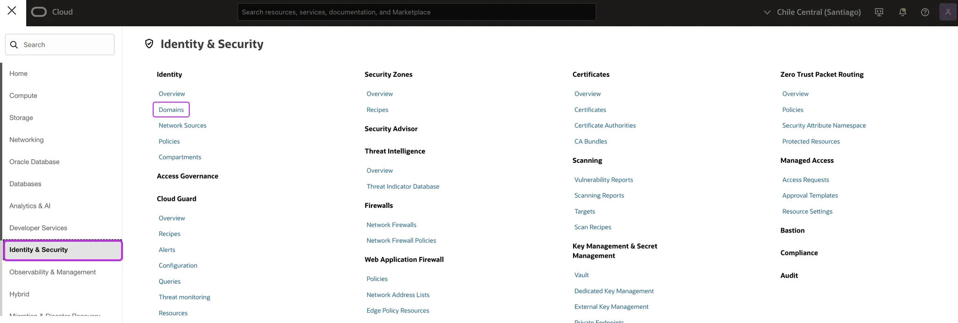
Task: Focus the sidebar Search box
Action: click(60, 44)
